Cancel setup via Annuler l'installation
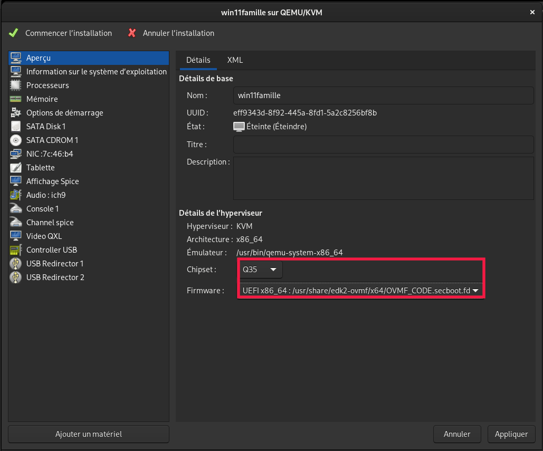This screenshot has width=543, height=451. pos(171,33)
